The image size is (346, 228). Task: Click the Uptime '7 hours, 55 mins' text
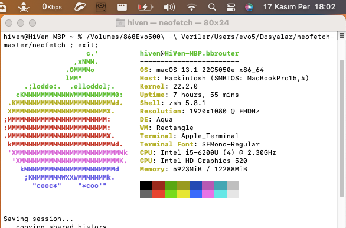coord(206,95)
